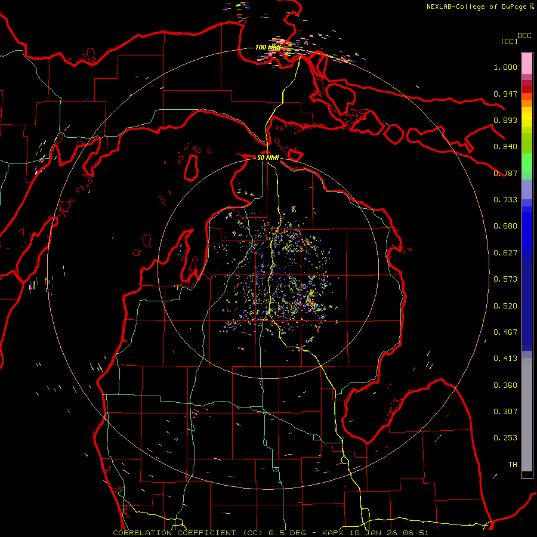Select the 0.840 scale value
537x537 pixels.
click(x=505, y=147)
